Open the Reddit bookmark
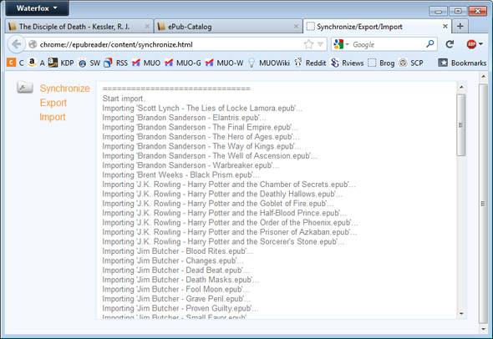This screenshot has height=339, width=493. pyautogui.click(x=310, y=63)
